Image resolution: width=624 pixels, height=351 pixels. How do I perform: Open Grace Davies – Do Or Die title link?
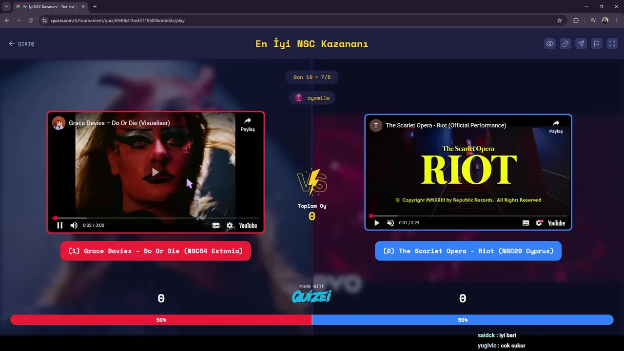pos(119,123)
